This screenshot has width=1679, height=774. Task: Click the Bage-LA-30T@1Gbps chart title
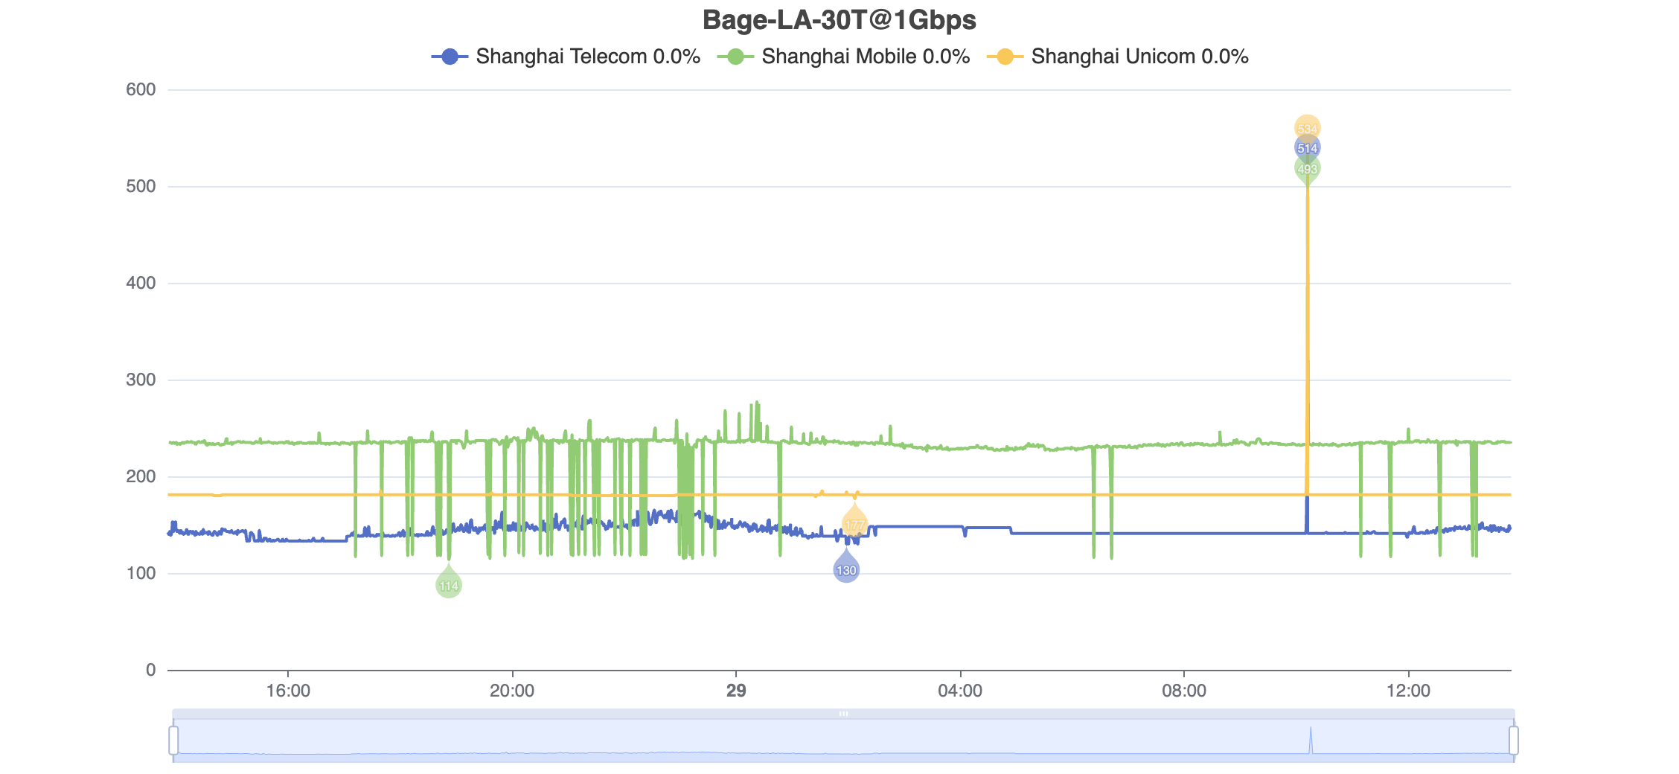point(839,20)
